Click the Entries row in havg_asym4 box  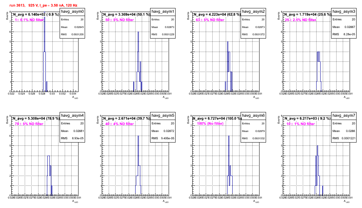click(72, 123)
